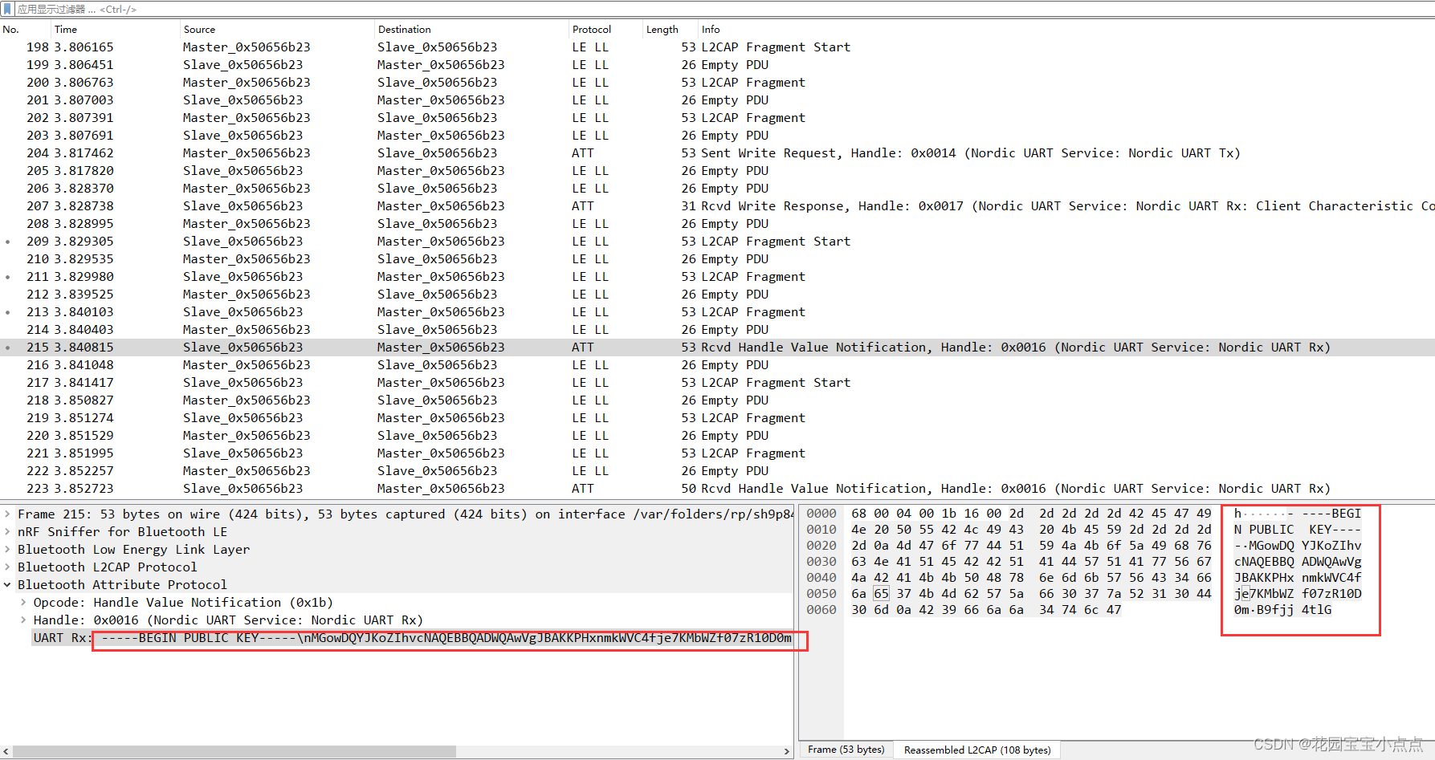
Task: Select packet 200 L2CAP Fragment row
Action: (717, 83)
